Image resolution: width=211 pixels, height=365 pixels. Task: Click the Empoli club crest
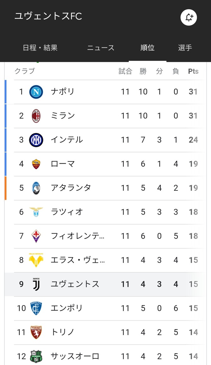[x=36, y=308]
